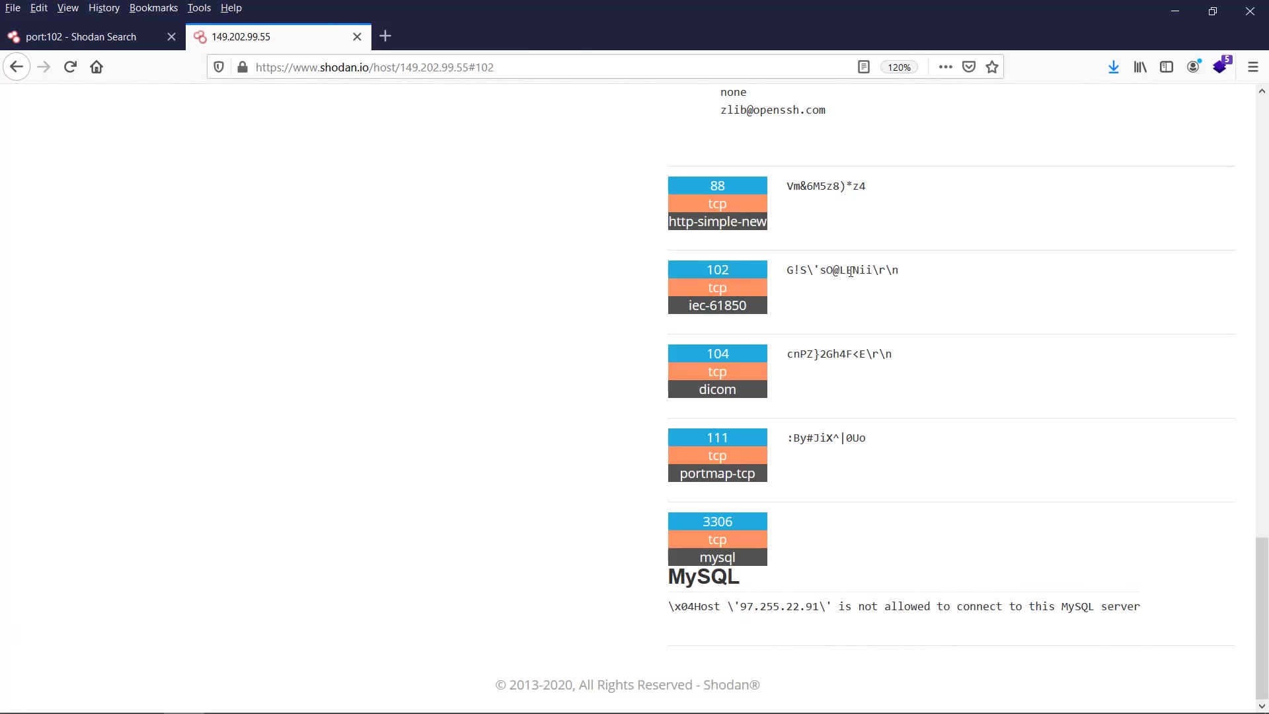View site security padlock information
The height and width of the screenshot is (714, 1269).
(243, 67)
